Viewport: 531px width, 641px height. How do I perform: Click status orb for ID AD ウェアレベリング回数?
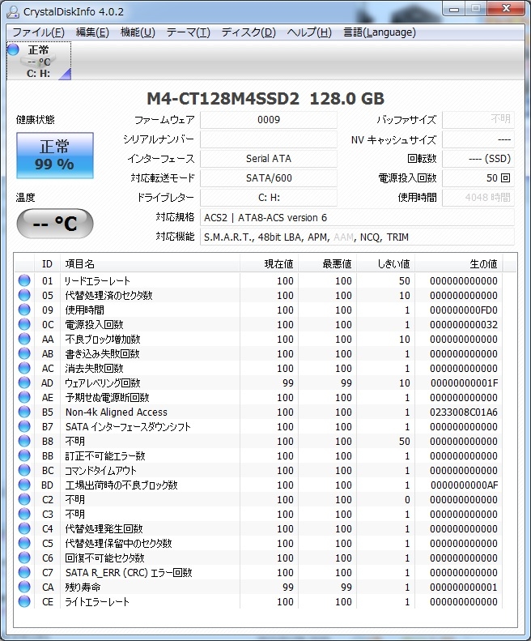click(x=24, y=382)
